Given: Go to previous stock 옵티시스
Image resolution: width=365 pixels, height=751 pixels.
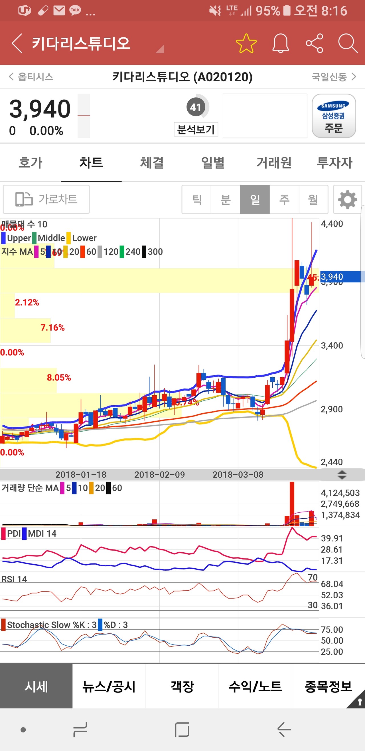Looking at the screenshot, I should 31,77.
